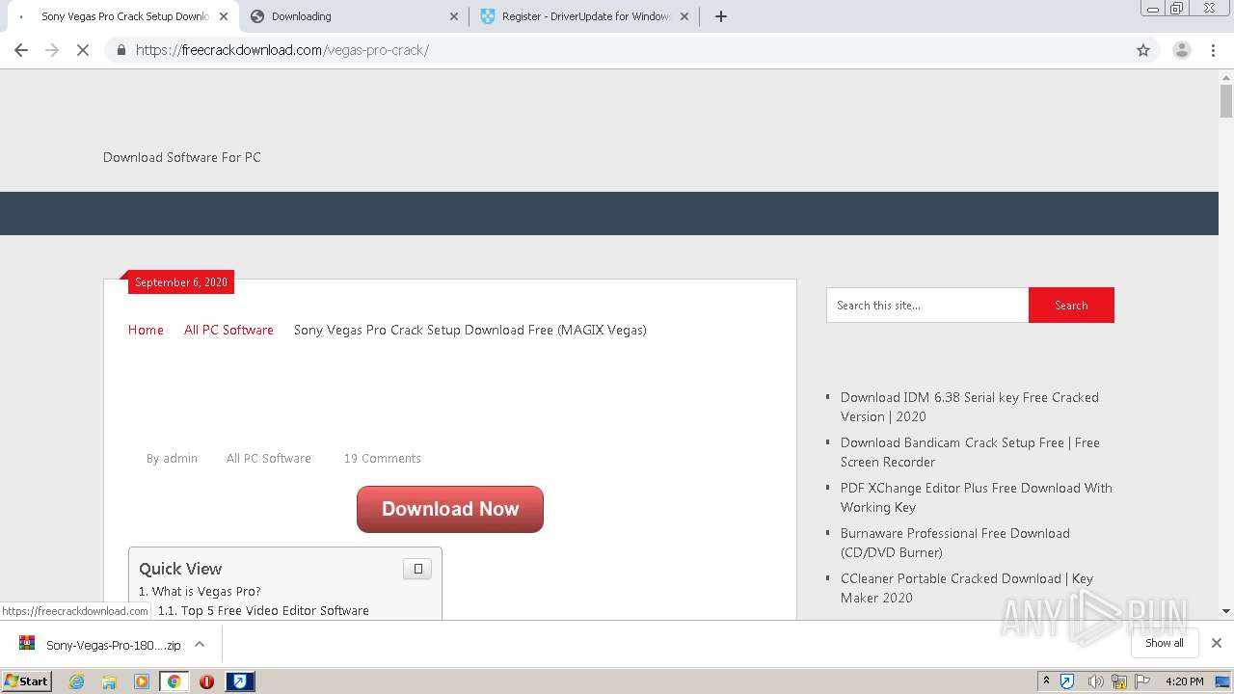Click the Search this site field
This screenshot has height=694, width=1234.
tap(927, 305)
